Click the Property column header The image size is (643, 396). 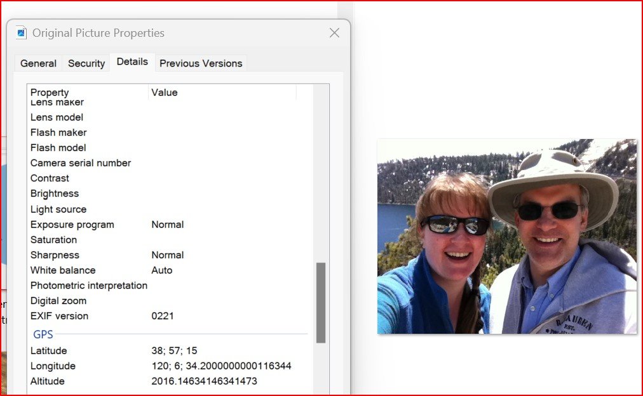pos(50,93)
